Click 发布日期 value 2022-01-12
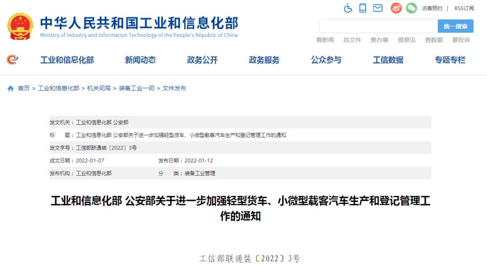 pos(199,160)
